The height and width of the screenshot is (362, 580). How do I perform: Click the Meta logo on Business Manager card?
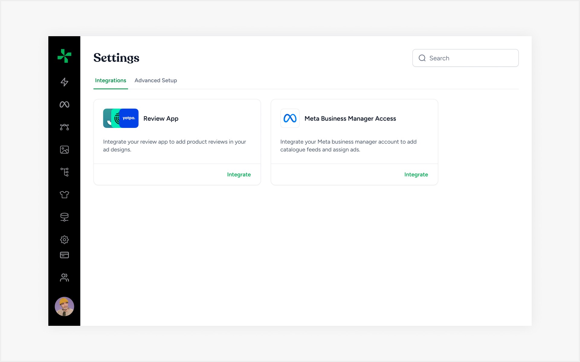click(x=290, y=118)
